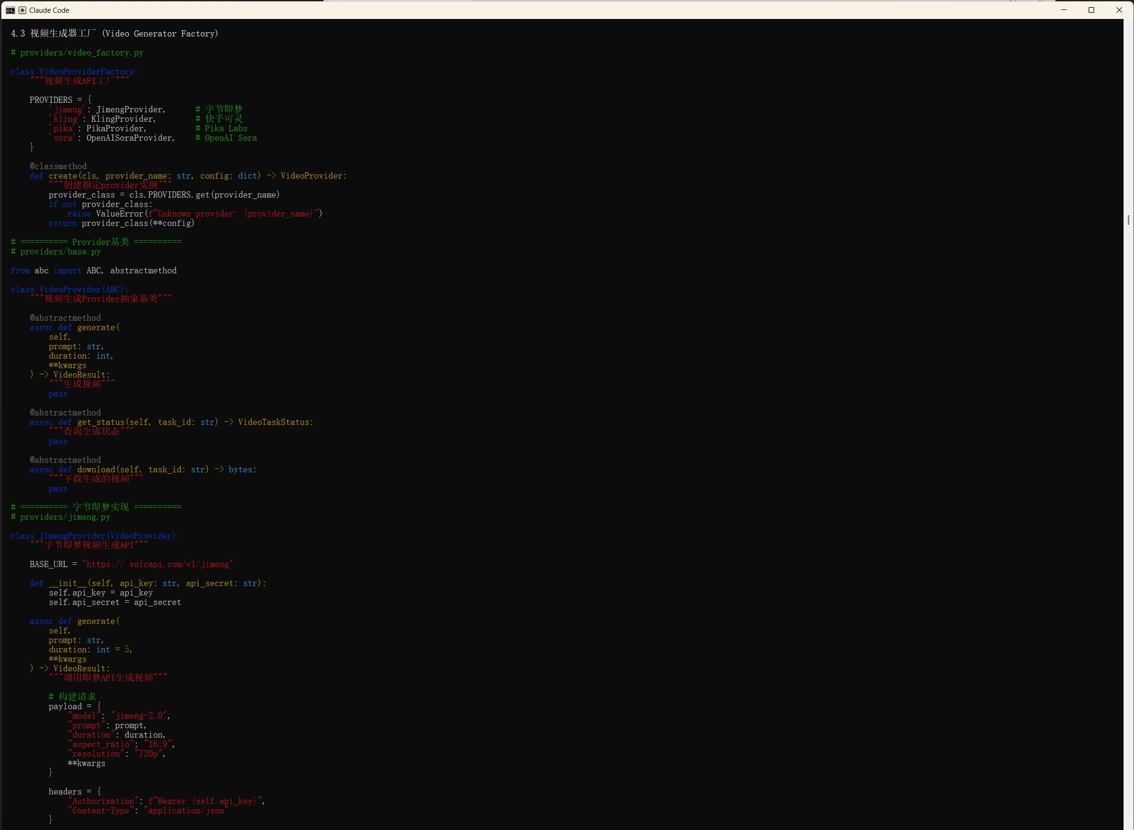
Task: Click 'def __init__(self, api_key: str' line
Action: (x=148, y=584)
